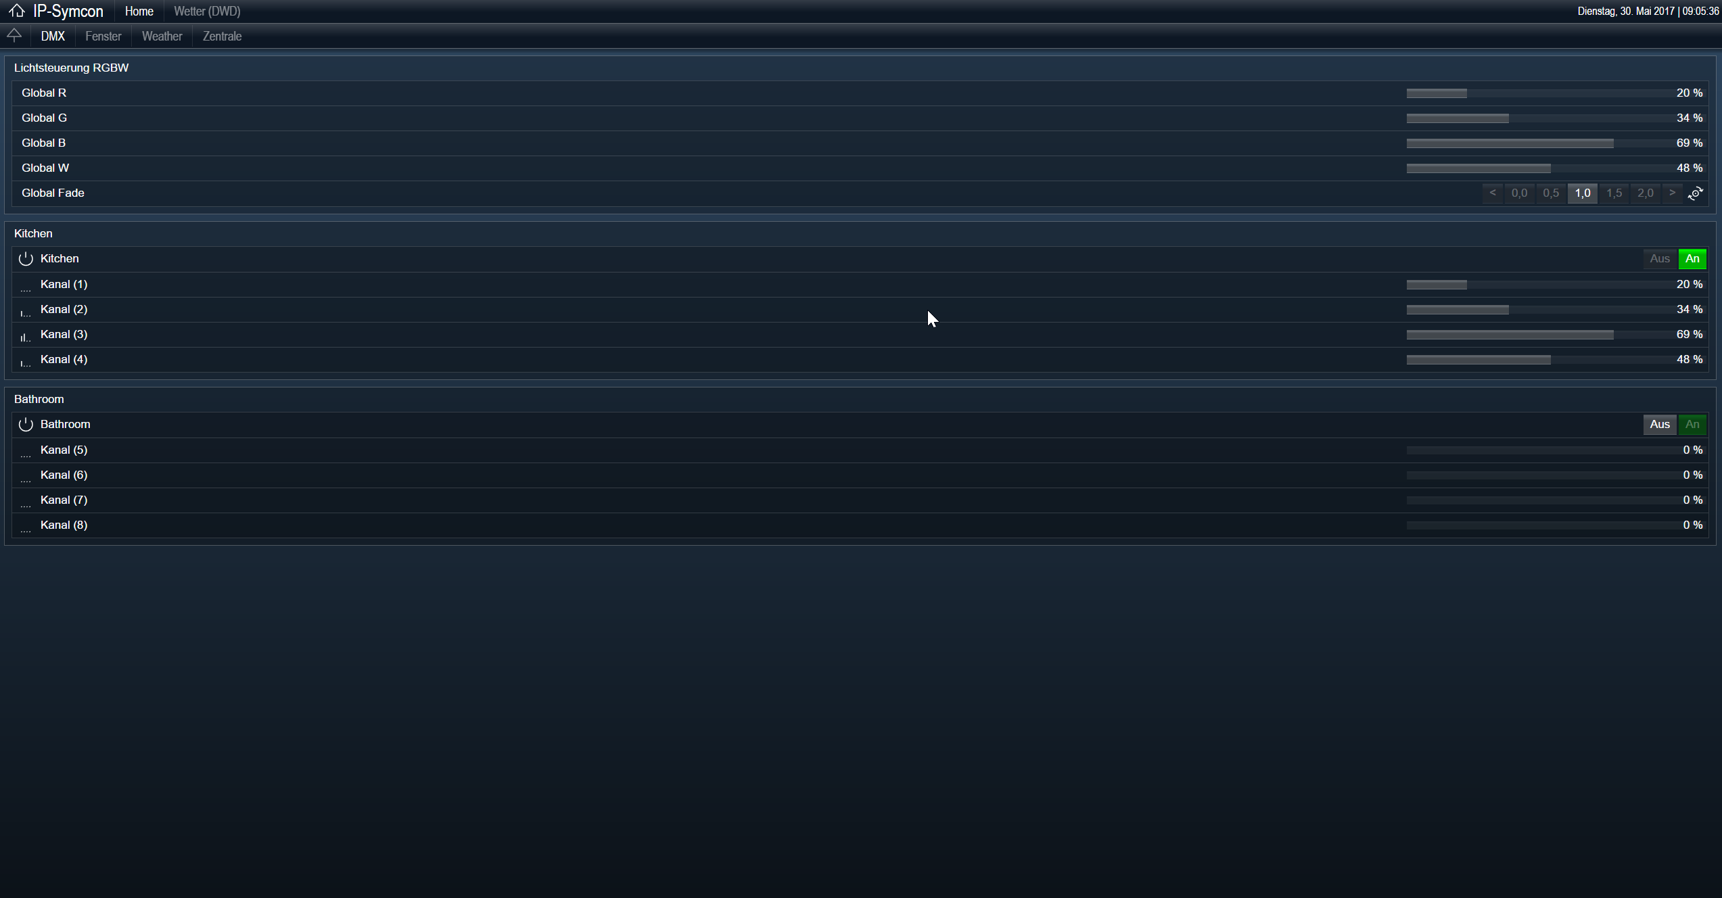Switch to the Wetter (DWD) menu item
The width and height of the screenshot is (1722, 898).
click(x=207, y=11)
